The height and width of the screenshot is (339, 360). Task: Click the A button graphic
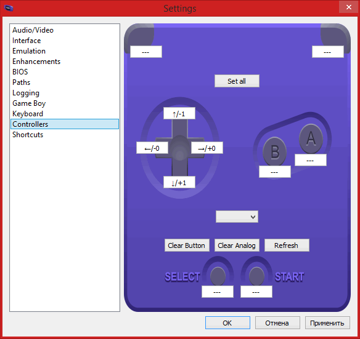click(311, 138)
